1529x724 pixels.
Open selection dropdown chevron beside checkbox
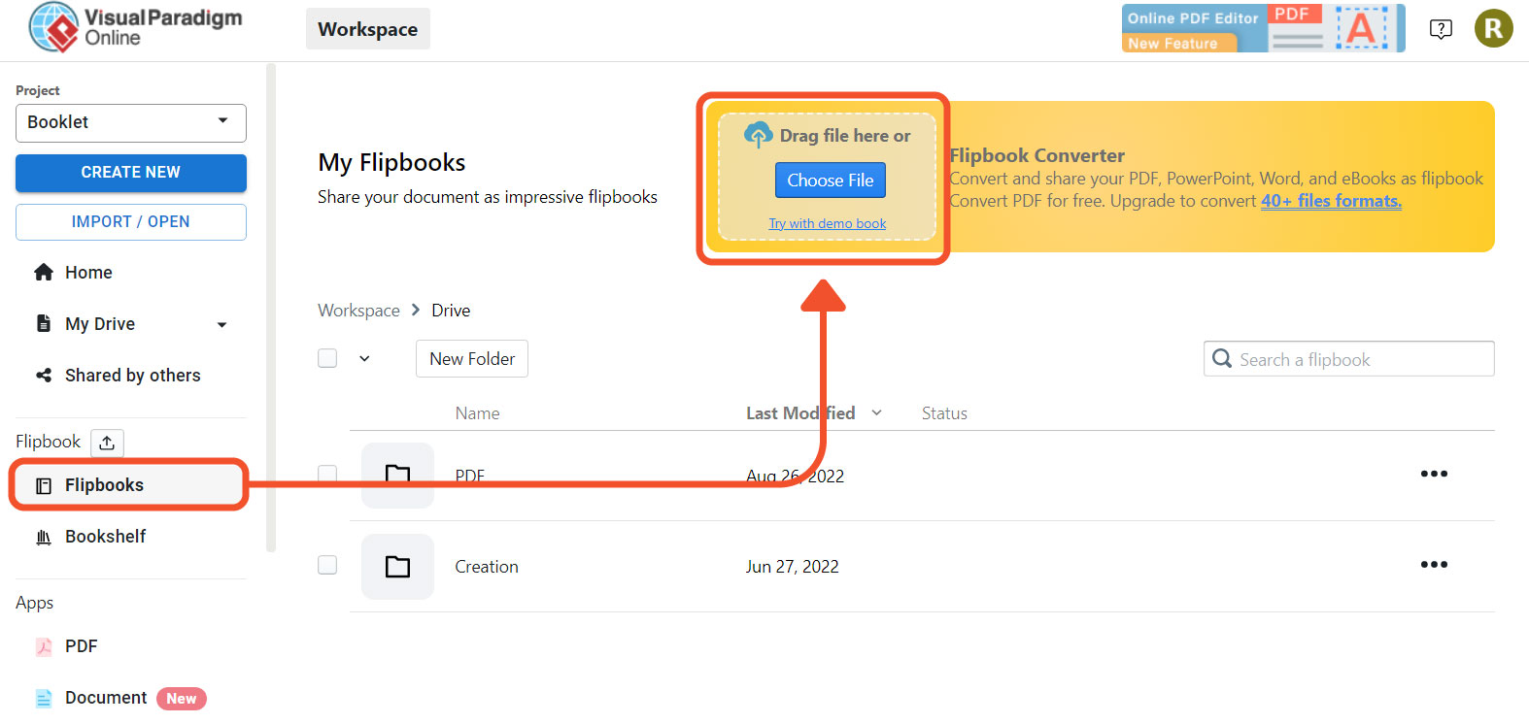(364, 358)
